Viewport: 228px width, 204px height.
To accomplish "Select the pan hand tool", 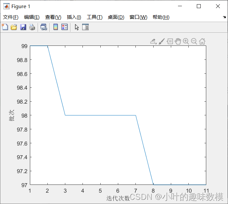I will click(x=178, y=42).
